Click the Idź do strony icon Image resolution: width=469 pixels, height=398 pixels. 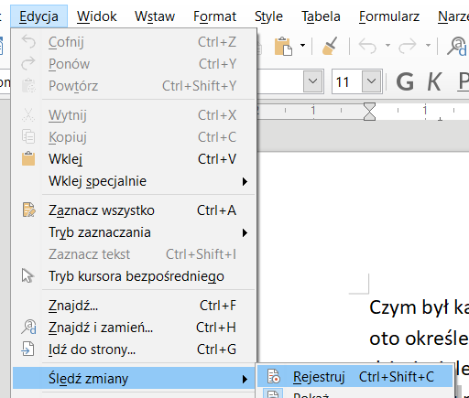[27, 349]
